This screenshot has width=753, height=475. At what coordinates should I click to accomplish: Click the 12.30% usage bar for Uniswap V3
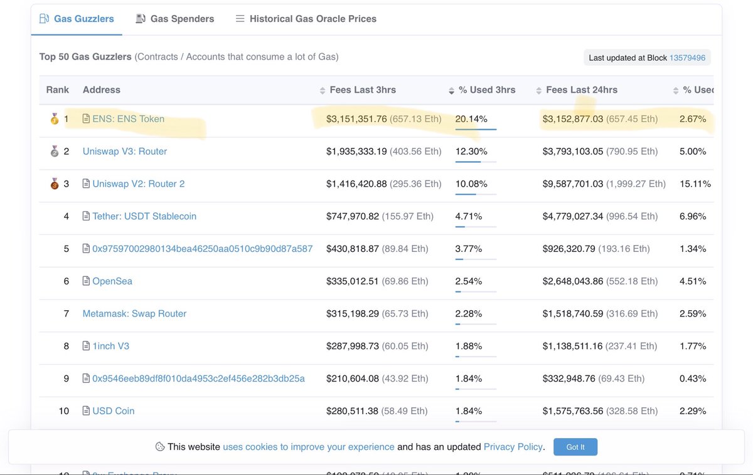tap(476, 162)
